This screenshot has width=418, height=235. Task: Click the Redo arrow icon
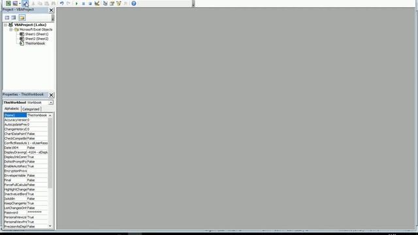pos(68,3)
